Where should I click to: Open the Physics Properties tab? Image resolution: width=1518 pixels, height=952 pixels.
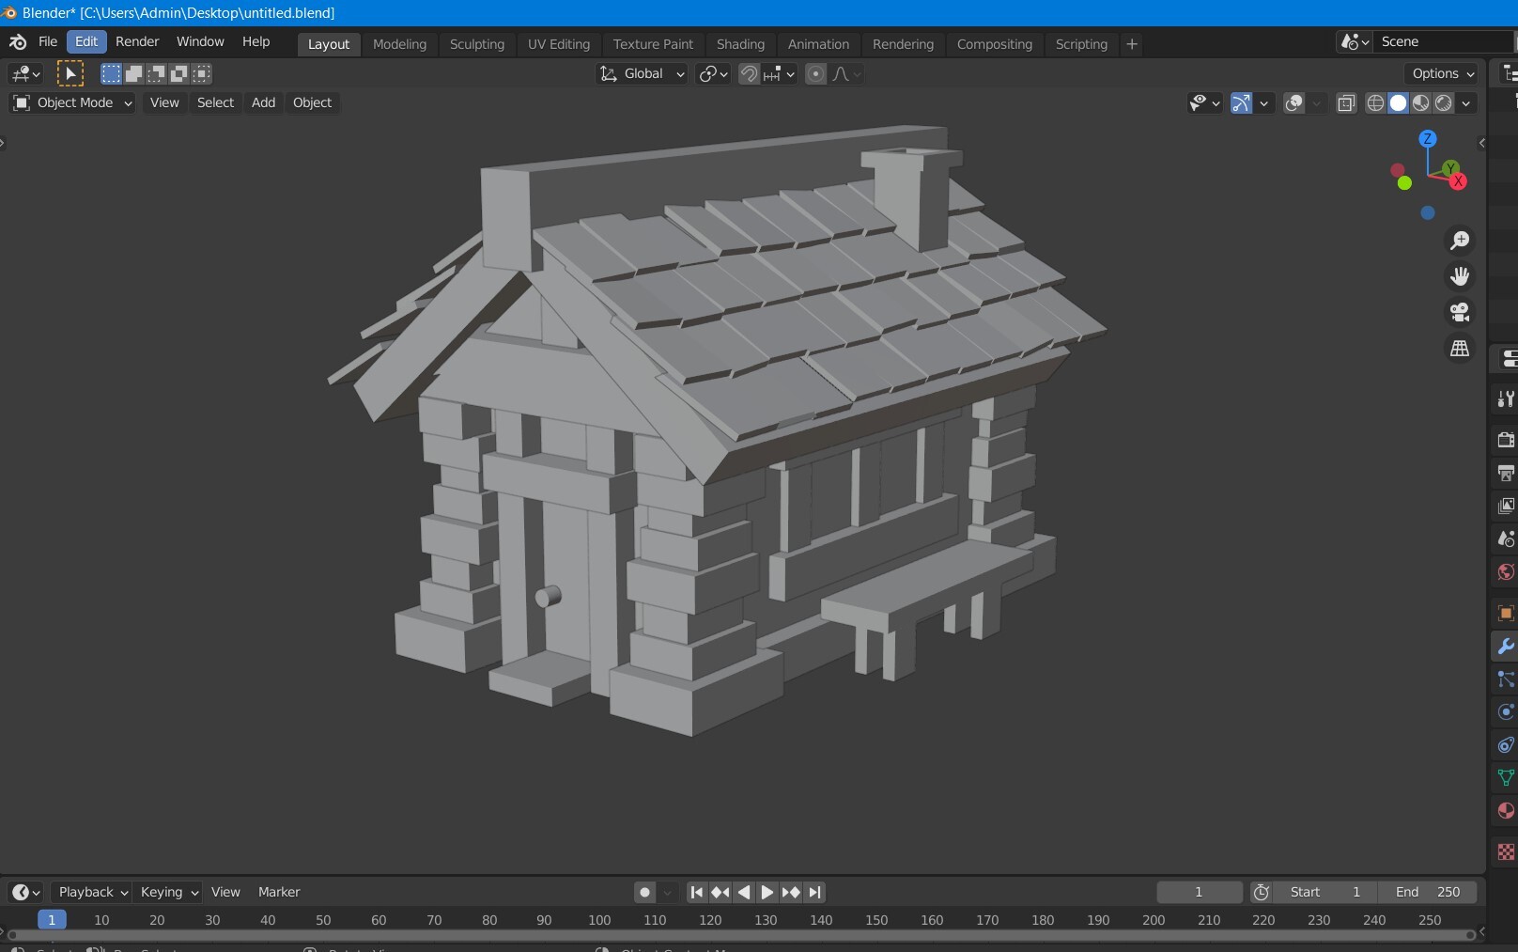pos(1505,712)
